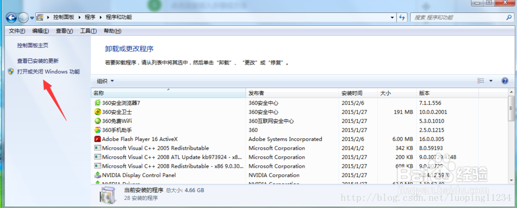Screen dimensions: 517x208
Task: Click the change view icon
Action: [x=481, y=81]
